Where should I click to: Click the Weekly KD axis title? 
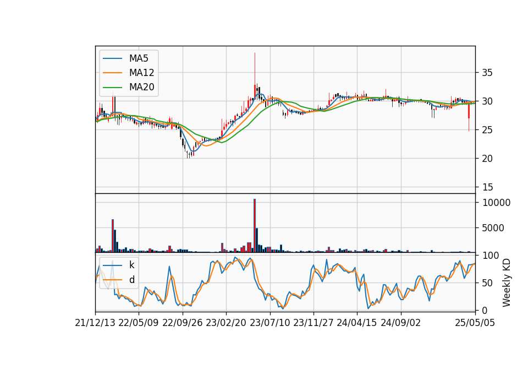click(x=507, y=283)
